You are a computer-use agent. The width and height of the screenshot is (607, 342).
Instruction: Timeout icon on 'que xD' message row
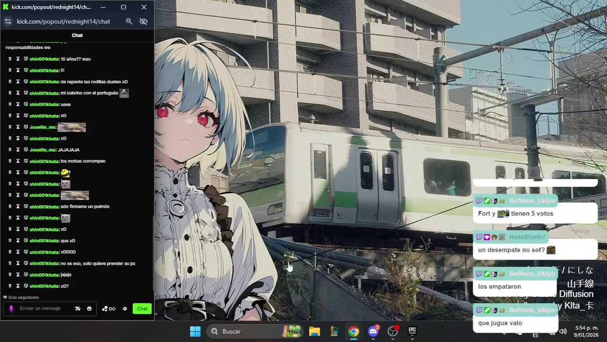[x=18, y=241]
